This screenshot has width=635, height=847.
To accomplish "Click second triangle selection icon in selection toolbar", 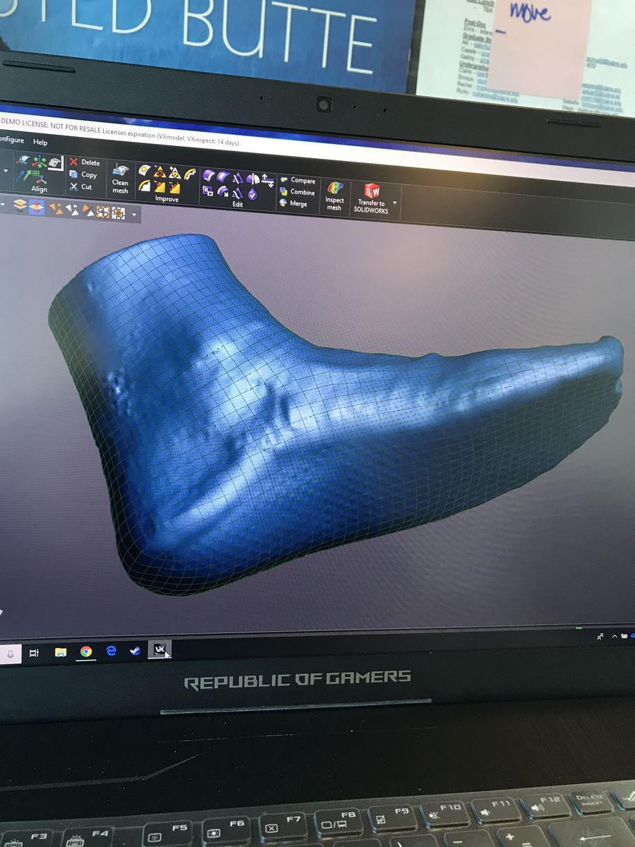I will [71, 209].
